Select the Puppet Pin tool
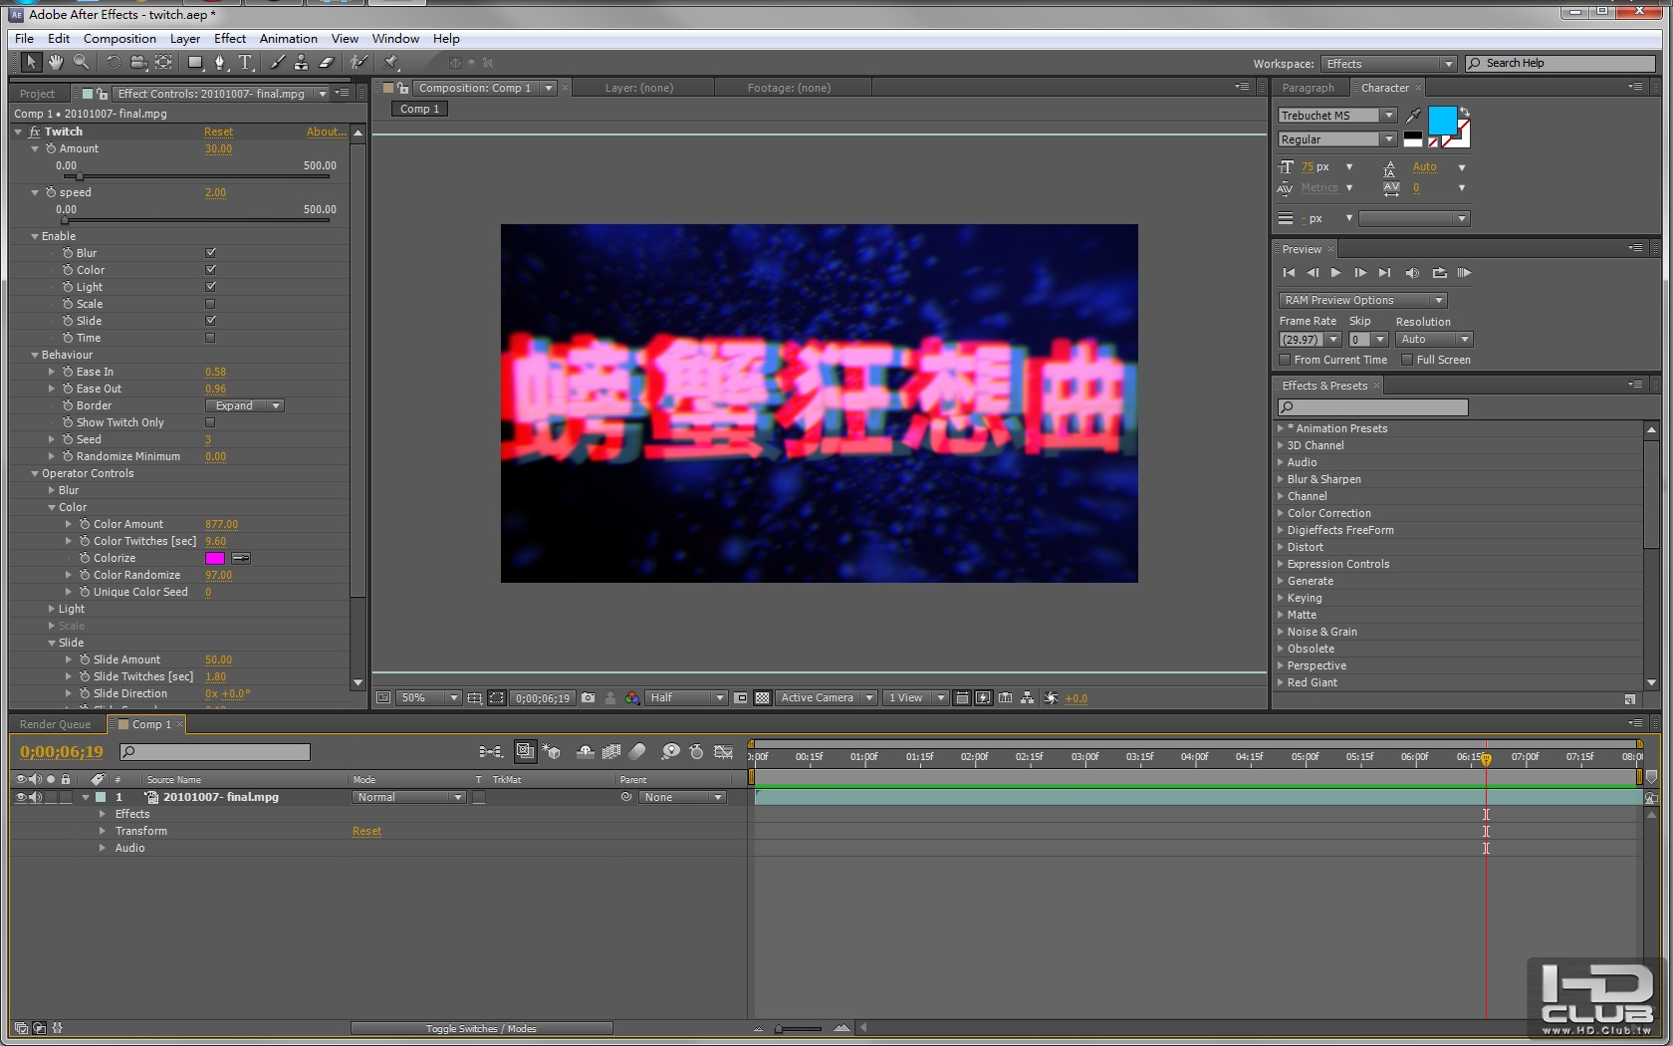The image size is (1673, 1046). click(x=391, y=62)
